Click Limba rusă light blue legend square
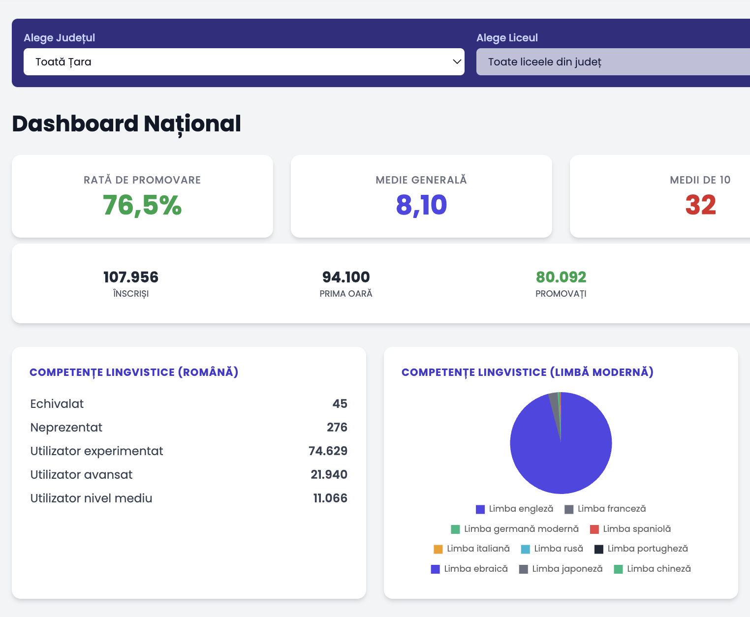 (x=525, y=549)
